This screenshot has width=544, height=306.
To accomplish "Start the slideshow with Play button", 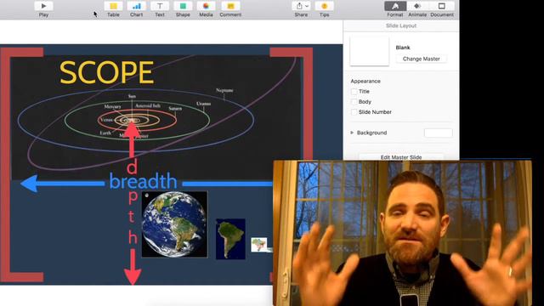I will (x=43, y=6).
